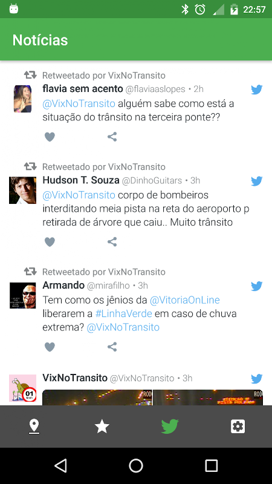The height and width of the screenshot is (484, 272).
Task: Open the #LinhaVerde hashtag
Action: click(x=124, y=313)
